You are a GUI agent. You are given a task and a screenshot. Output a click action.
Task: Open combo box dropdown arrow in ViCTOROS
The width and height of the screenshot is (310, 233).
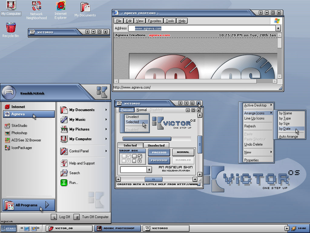(149, 170)
